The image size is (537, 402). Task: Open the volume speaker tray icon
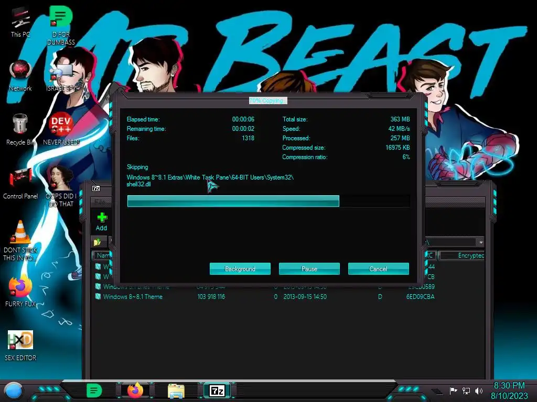click(x=479, y=390)
